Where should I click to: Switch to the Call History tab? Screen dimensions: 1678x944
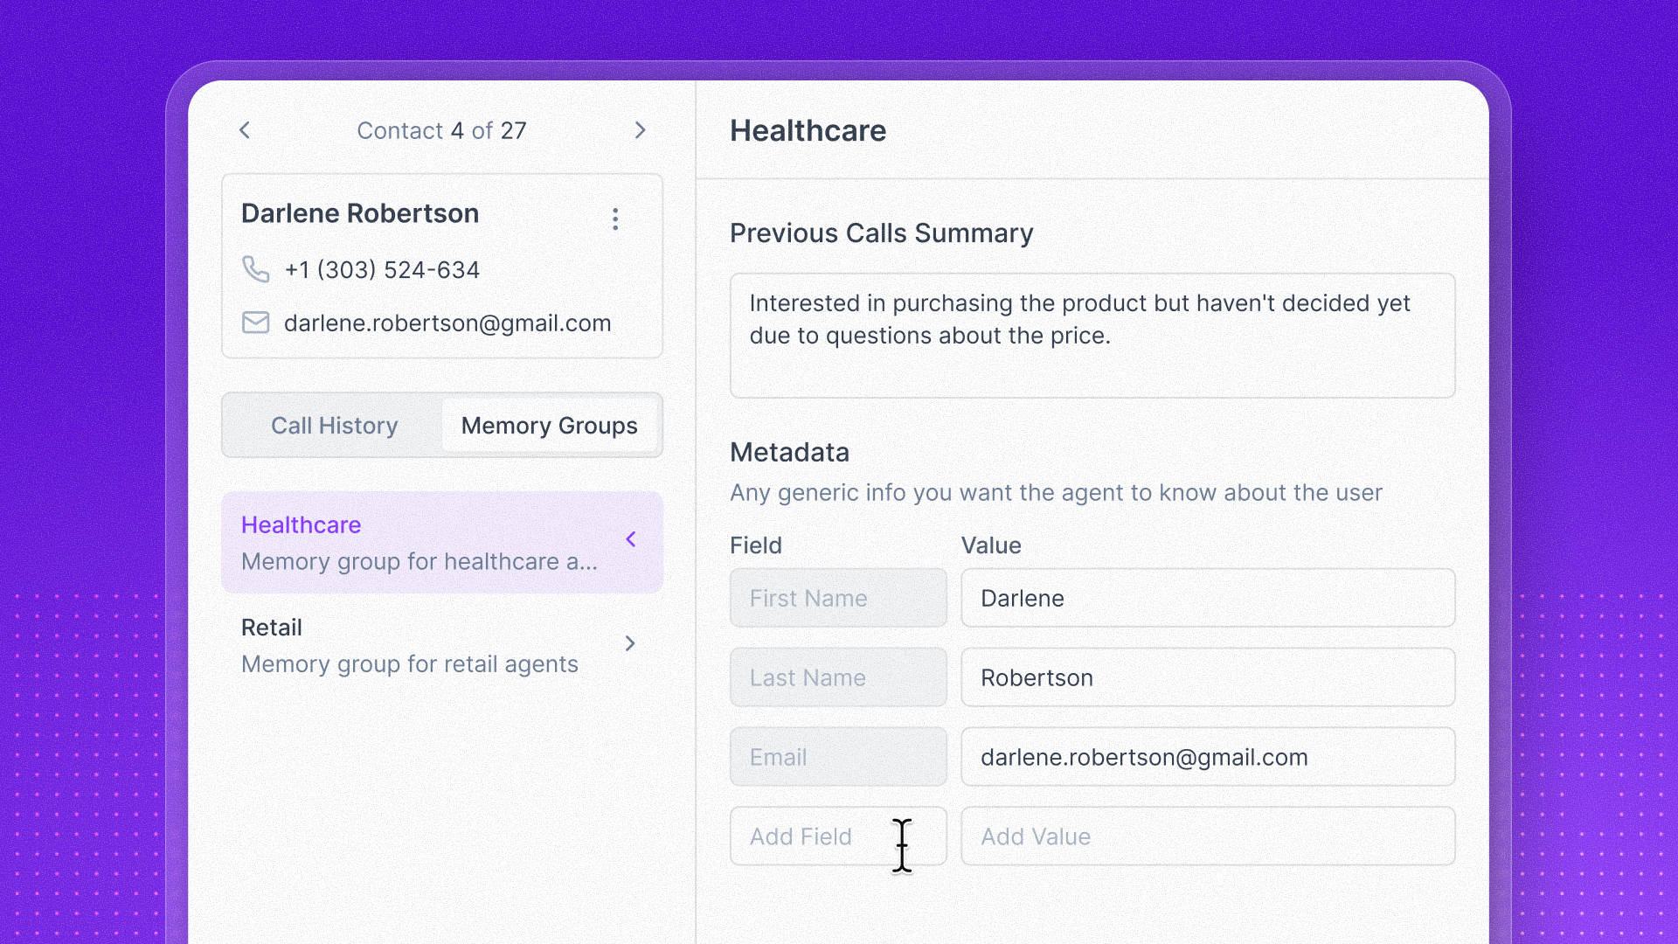[334, 426]
